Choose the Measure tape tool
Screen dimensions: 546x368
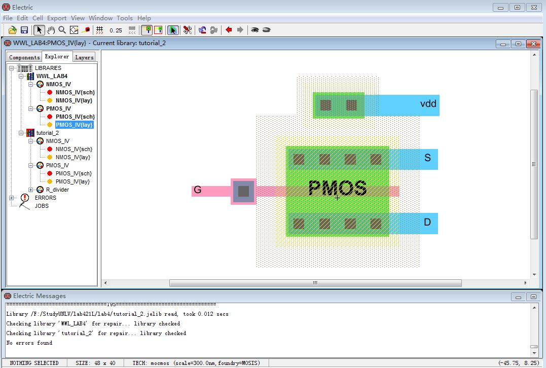click(86, 30)
